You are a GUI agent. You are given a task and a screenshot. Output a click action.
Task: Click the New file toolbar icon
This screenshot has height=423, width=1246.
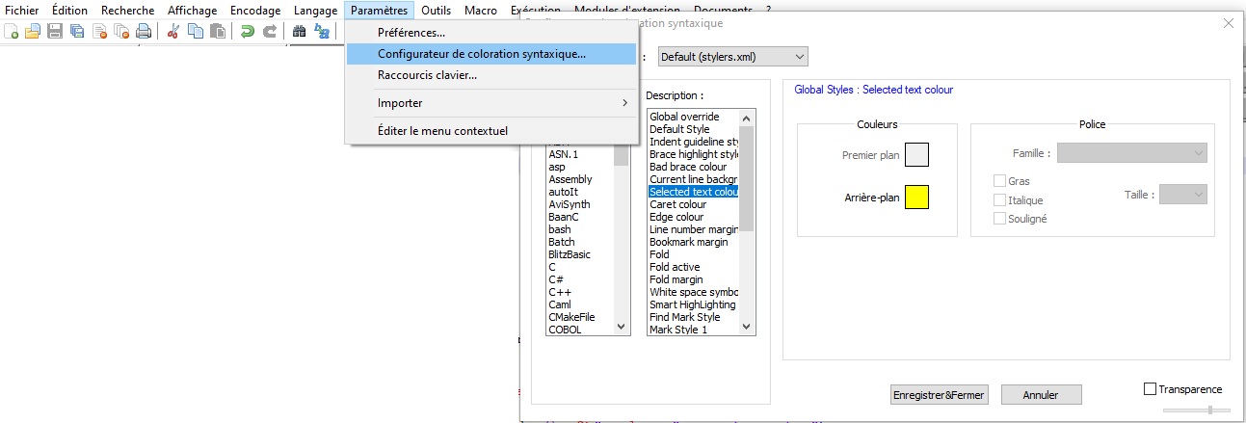(x=12, y=32)
